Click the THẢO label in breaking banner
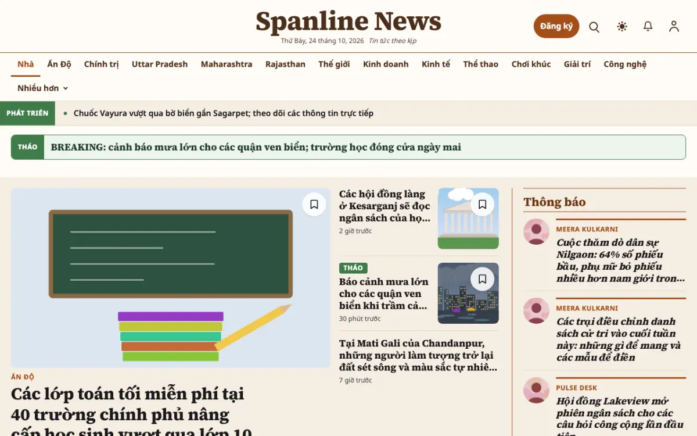Viewport: 697px width, 436px height. coord(27,147)
